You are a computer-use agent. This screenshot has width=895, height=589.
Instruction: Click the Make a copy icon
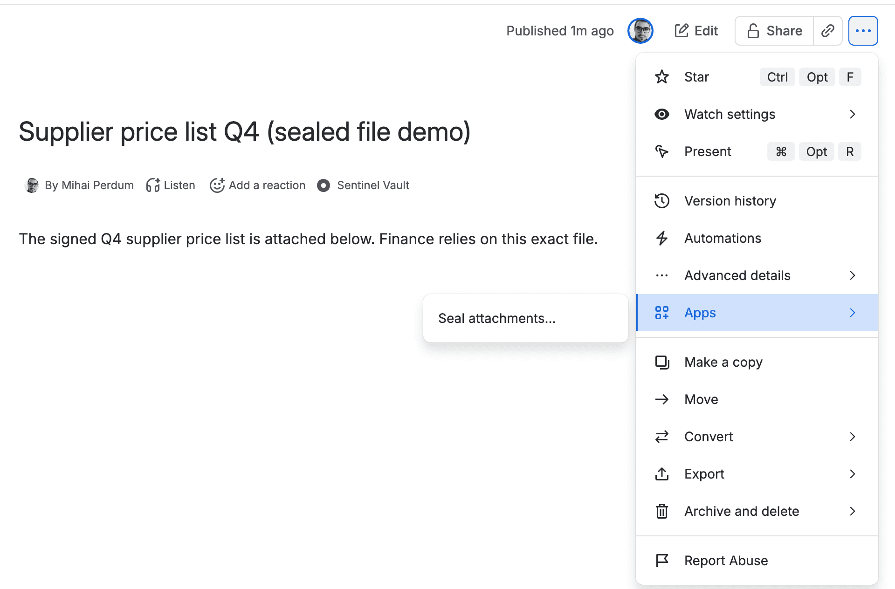[662, 362]
